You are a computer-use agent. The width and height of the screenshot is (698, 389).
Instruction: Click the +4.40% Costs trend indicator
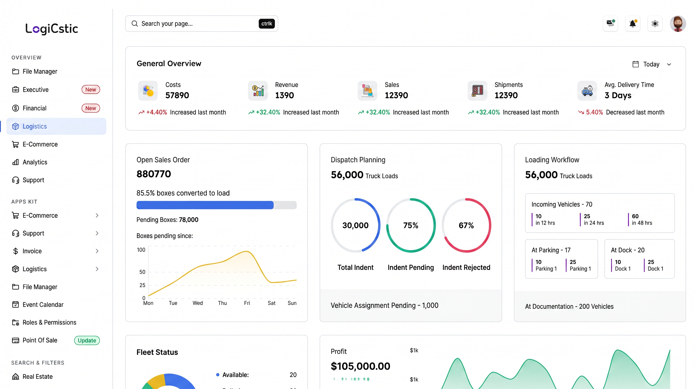153,112
